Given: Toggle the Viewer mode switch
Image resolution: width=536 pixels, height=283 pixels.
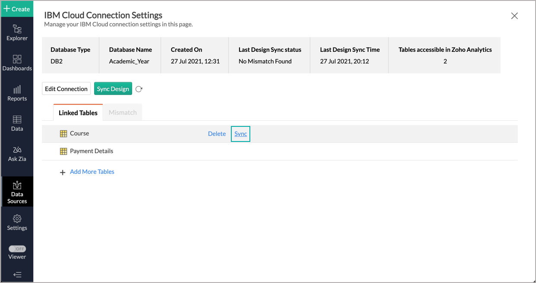Looking at the screenshot, I should [17, 249].
